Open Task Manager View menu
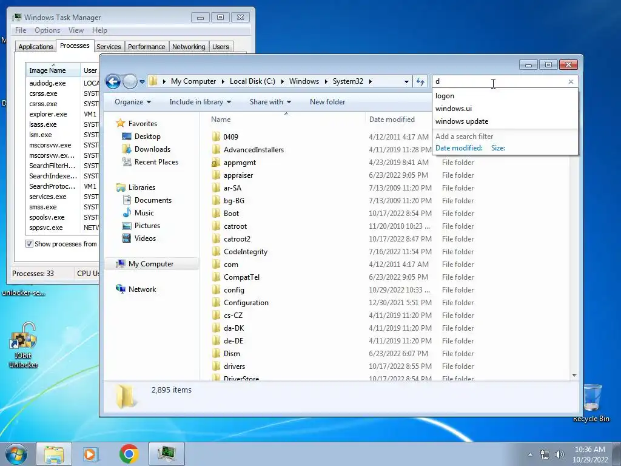This screenshot has height=466, width=621. click(76, 30)
